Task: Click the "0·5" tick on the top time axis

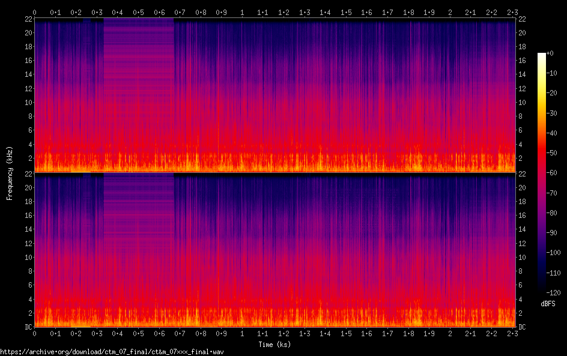Action: point(138,12)
